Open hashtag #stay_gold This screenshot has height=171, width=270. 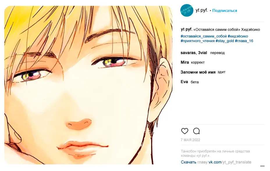[225, 41]
